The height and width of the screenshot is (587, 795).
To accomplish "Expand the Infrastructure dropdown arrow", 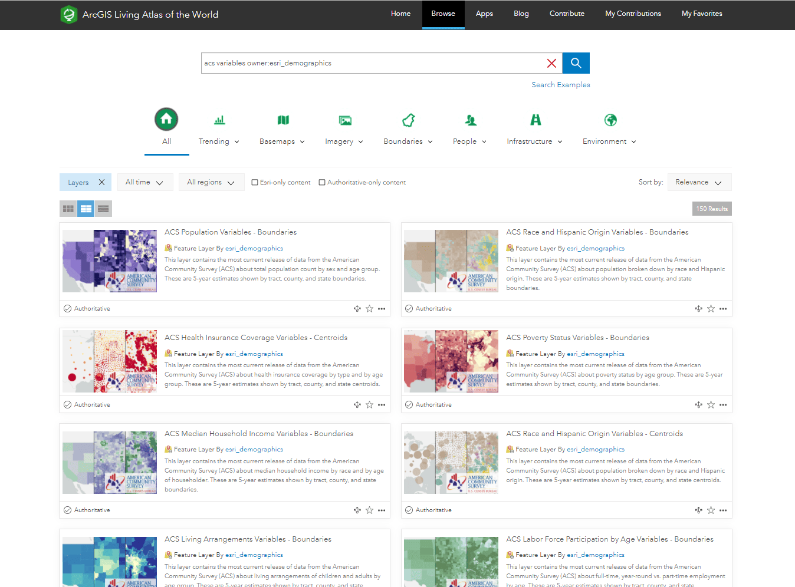I will tap(560, 142).
